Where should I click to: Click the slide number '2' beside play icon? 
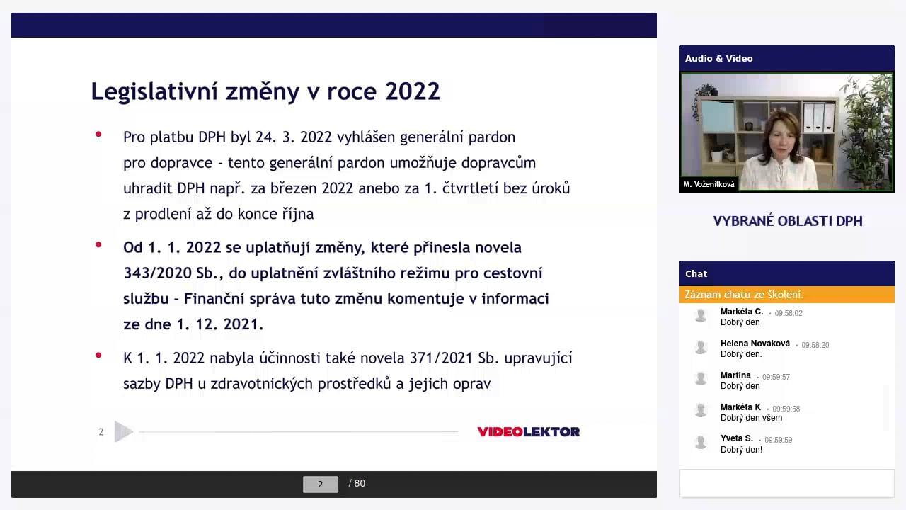coord(101,431)
